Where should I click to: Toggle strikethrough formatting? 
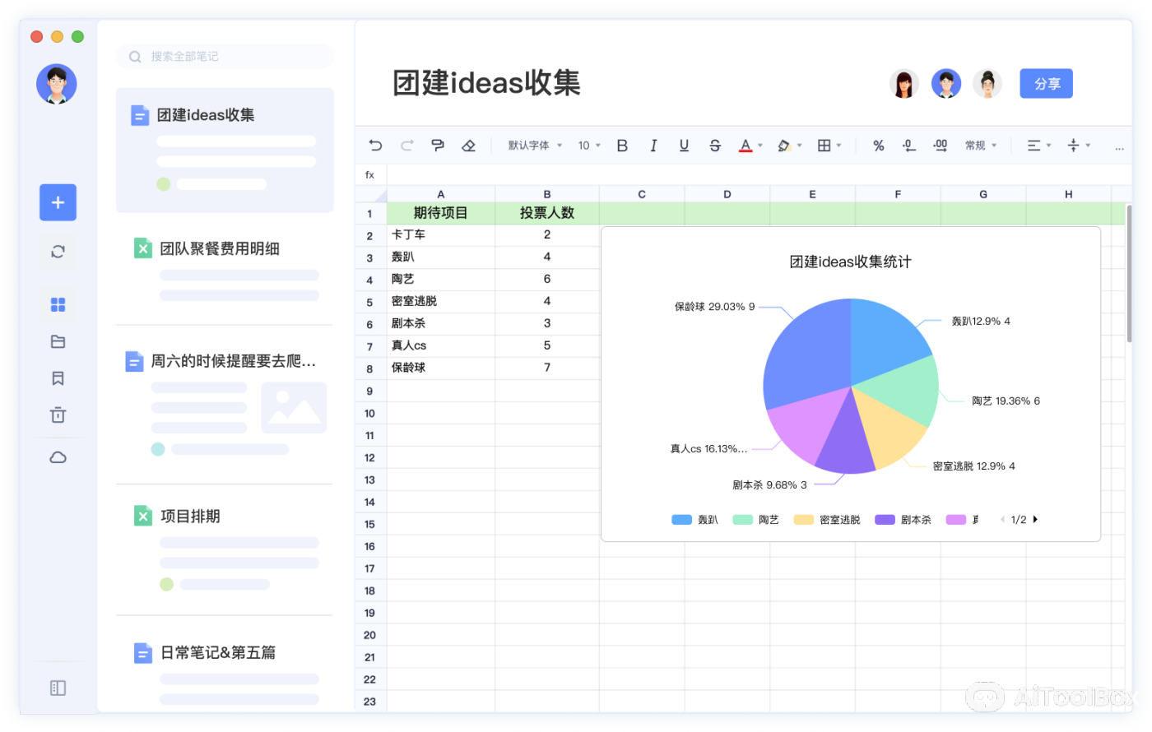[x=715, y=146]
